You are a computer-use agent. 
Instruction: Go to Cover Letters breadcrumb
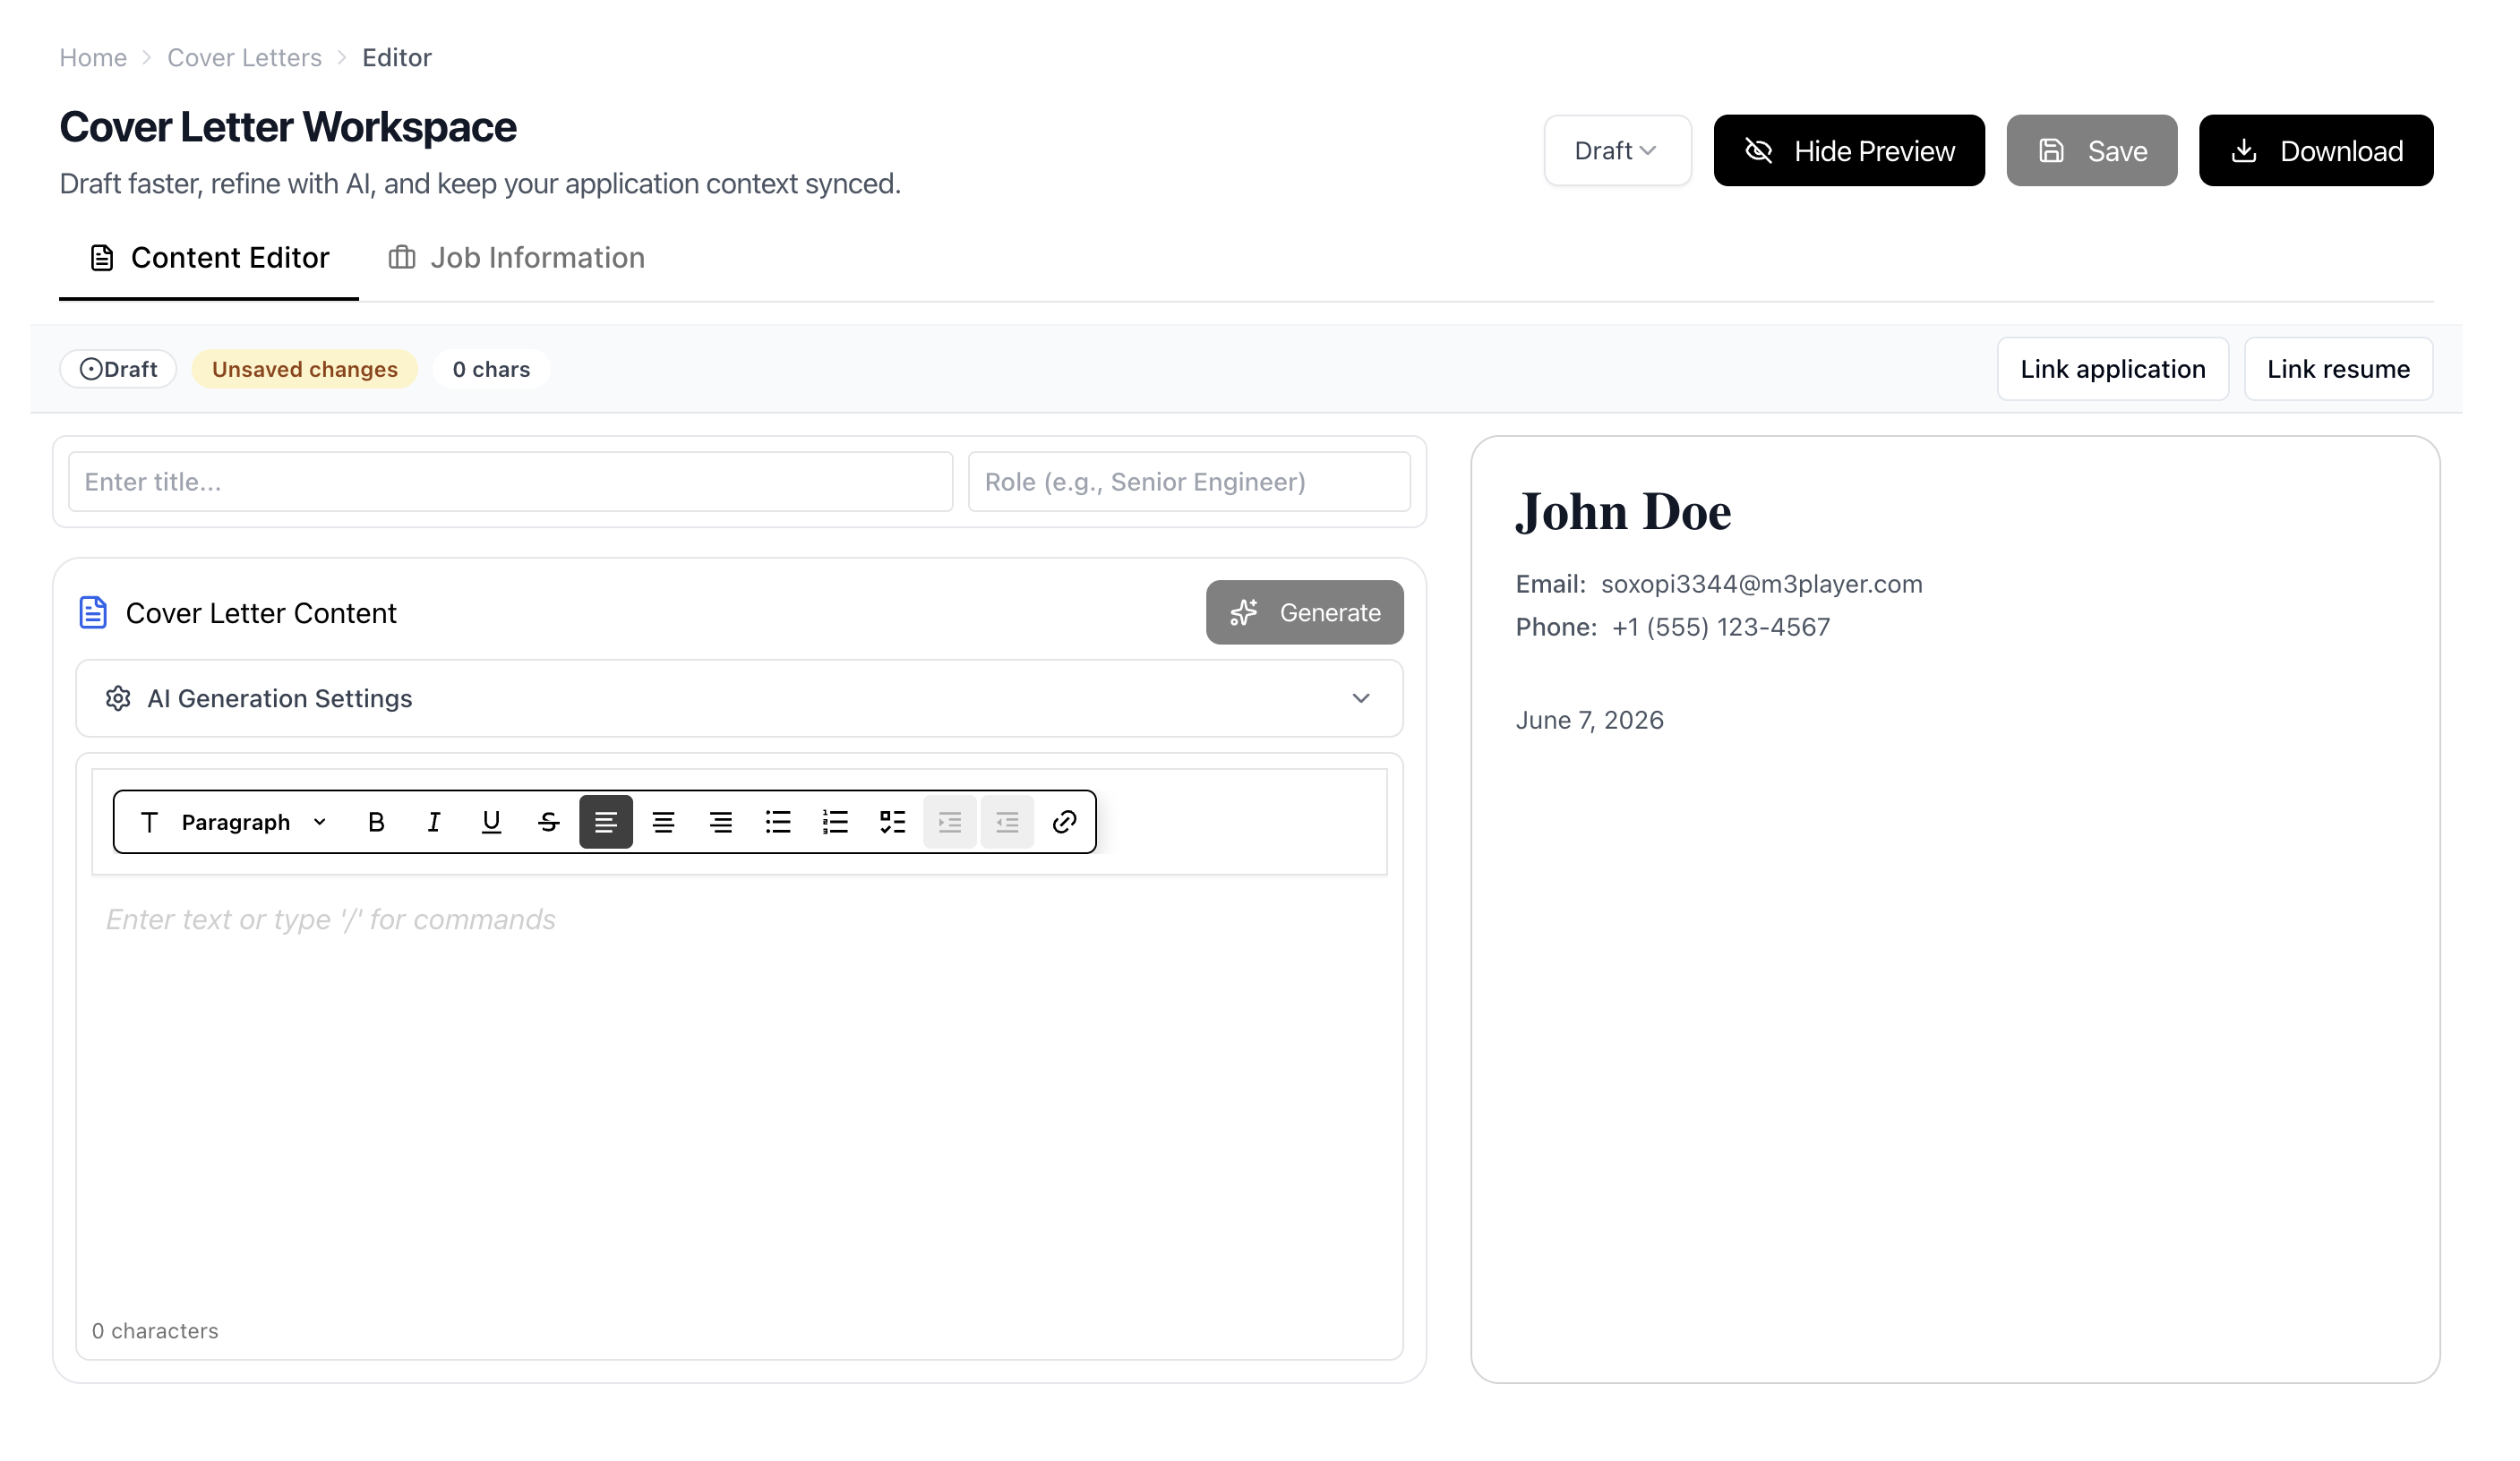244,58
